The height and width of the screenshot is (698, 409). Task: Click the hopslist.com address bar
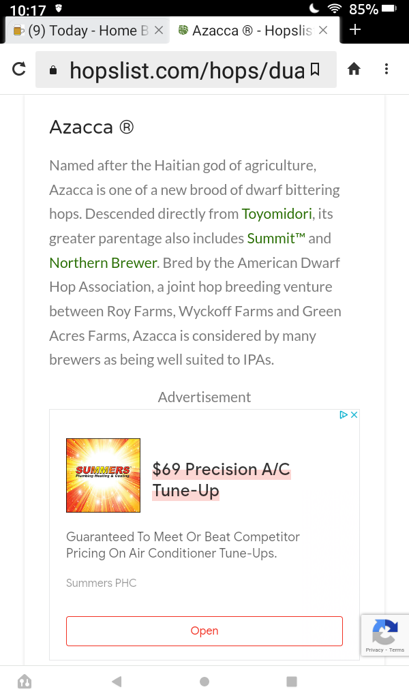pos(186,70)
